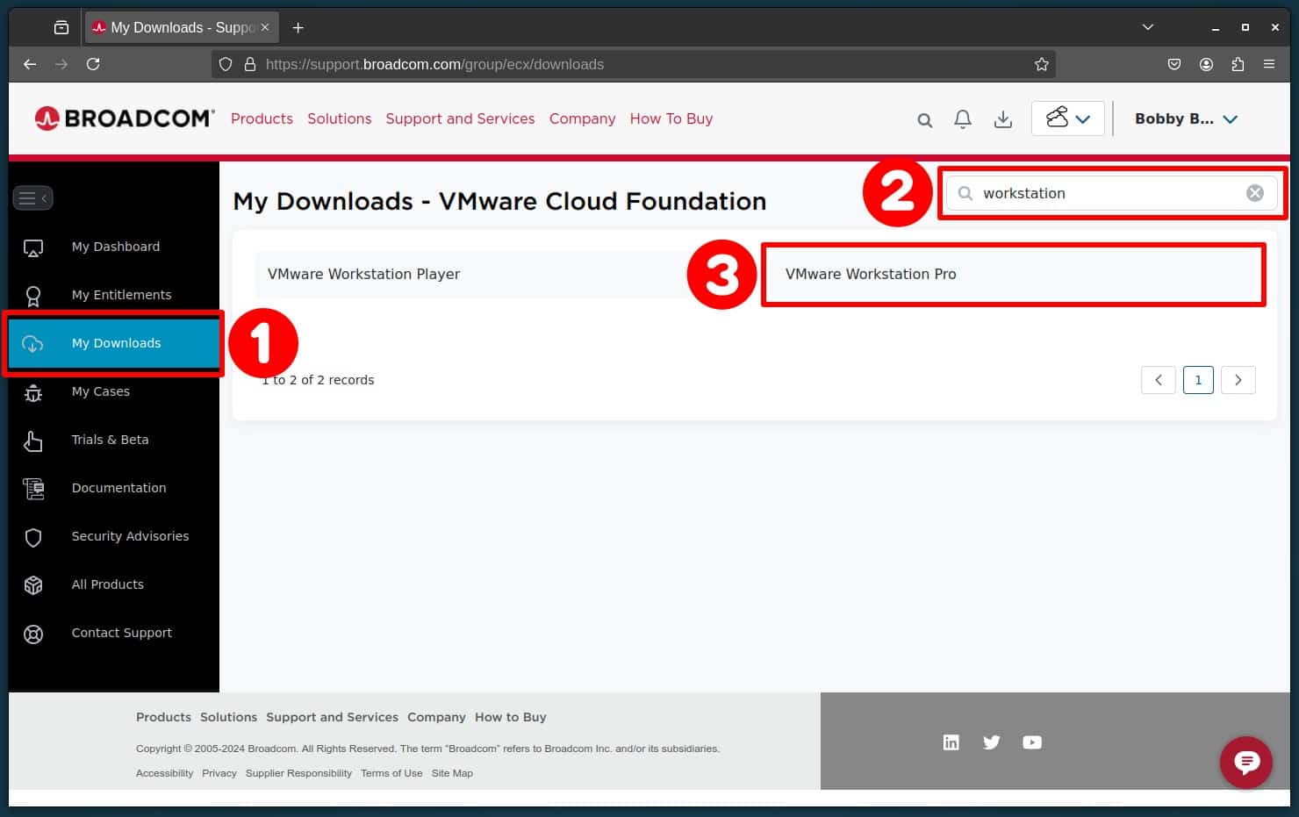1299x817 pixels.
Task: Open My Cases from the sidebar
Action: 100,391
